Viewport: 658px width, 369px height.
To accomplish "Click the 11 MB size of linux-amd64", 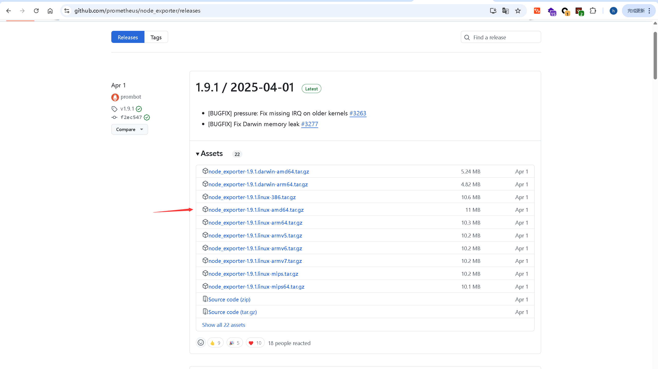I will tap(473, 210).
